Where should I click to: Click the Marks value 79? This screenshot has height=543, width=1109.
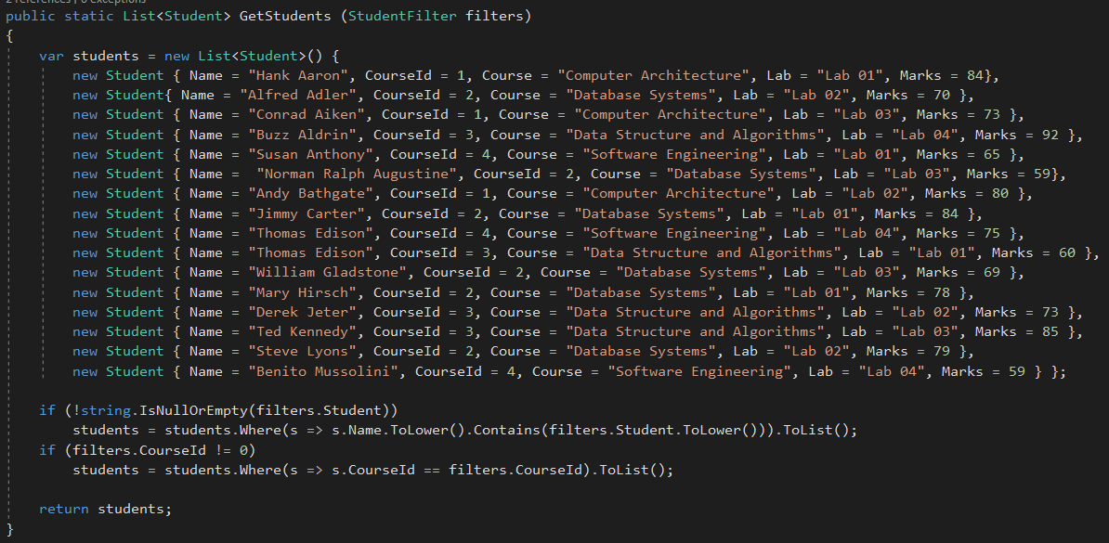click(942, 352)
